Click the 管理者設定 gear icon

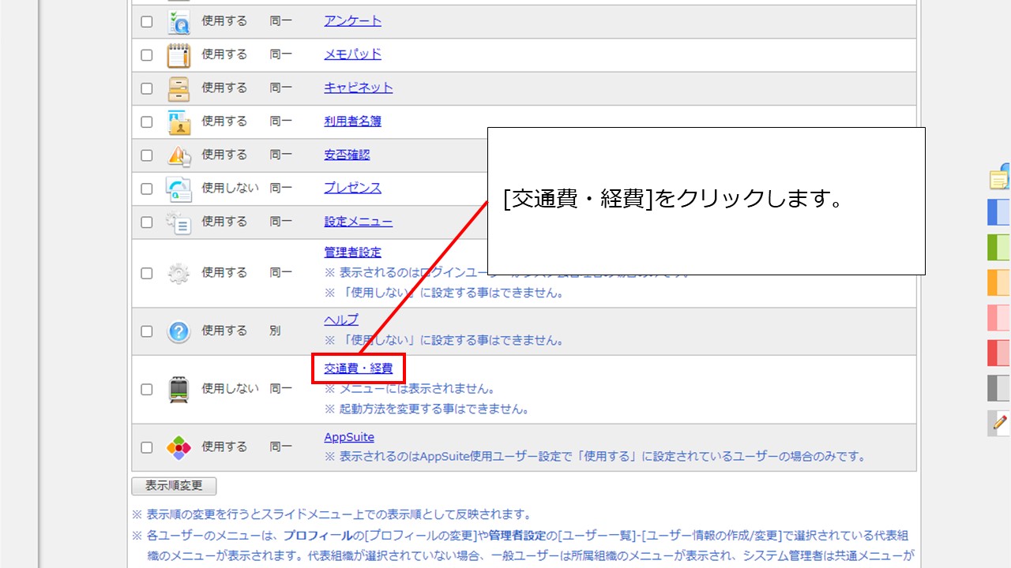pyautogui.click(x=179, y=273)
